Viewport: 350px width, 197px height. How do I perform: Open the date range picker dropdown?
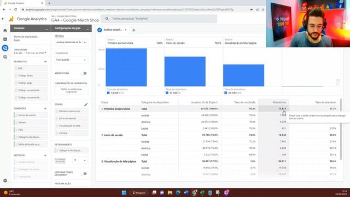pyautogui.click(x=30, y=53)
